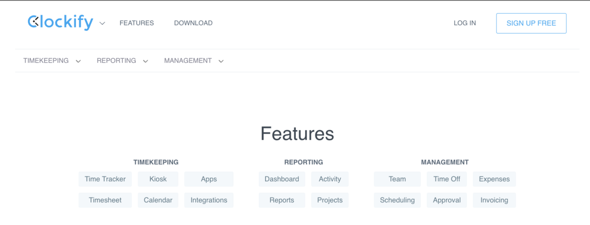Open the Management dropdown menu
Screen dimensions: 590x225
[x=194, y=61]
